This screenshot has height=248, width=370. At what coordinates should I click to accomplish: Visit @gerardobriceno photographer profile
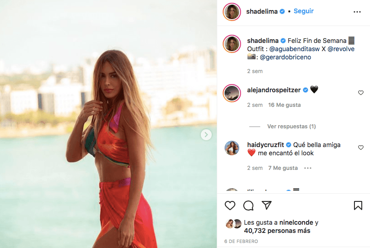tap(285, 57)
